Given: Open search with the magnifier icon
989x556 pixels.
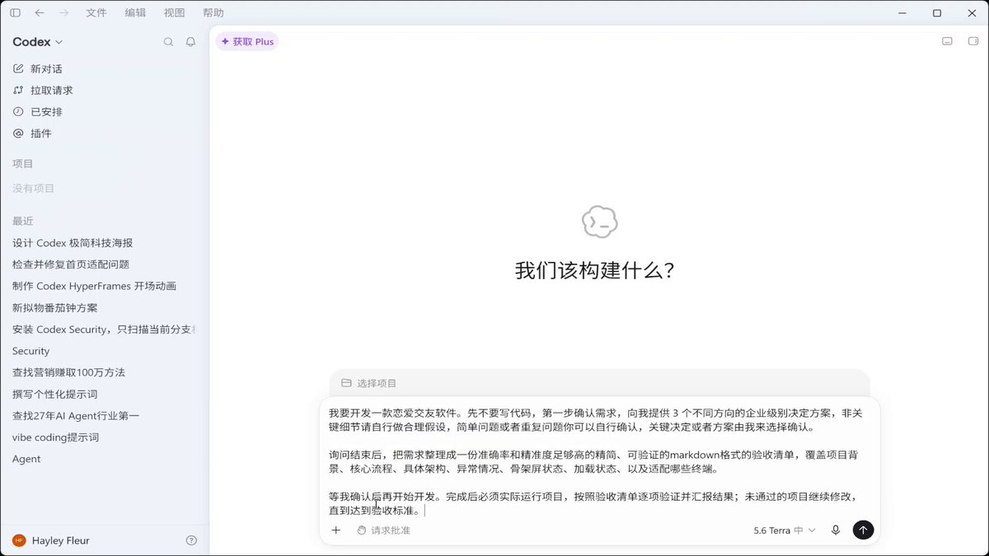Looking at the screenshot, I should tap(169, 42).
